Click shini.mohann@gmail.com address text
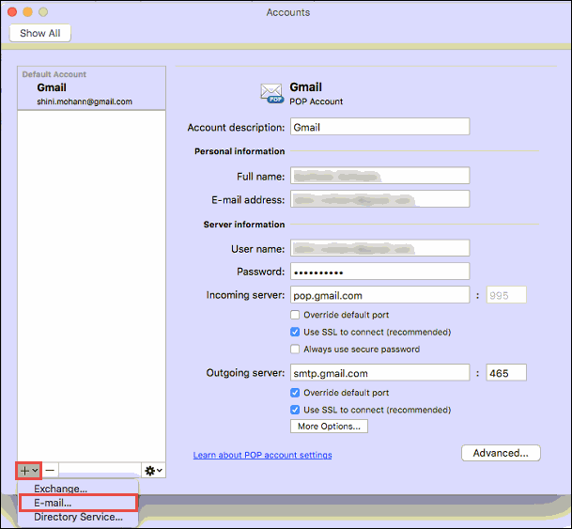572x529 pixels. click(x=85, y=101)
